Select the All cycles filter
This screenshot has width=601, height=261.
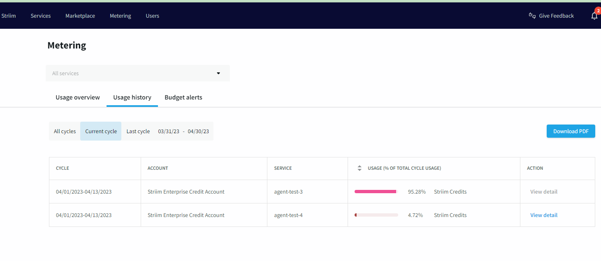65,131
